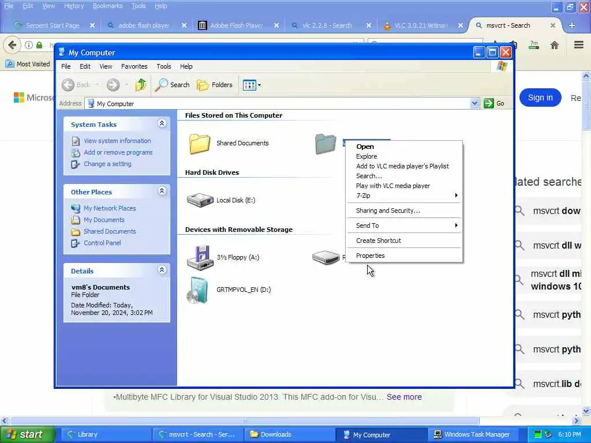The image size is (591, 443).
Task: Open the File menu of My Computer
Action: point(66,66)
